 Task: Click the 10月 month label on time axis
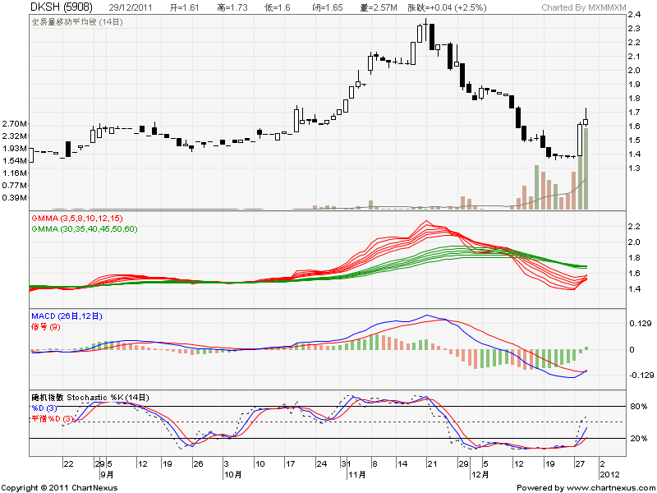click(233, 474)
